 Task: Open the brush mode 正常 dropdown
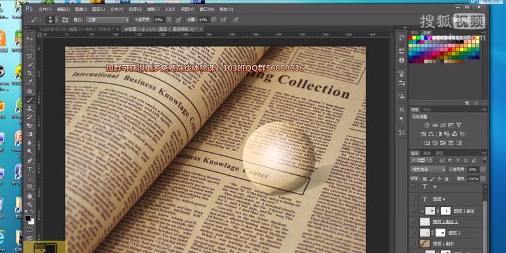(108, 20)
